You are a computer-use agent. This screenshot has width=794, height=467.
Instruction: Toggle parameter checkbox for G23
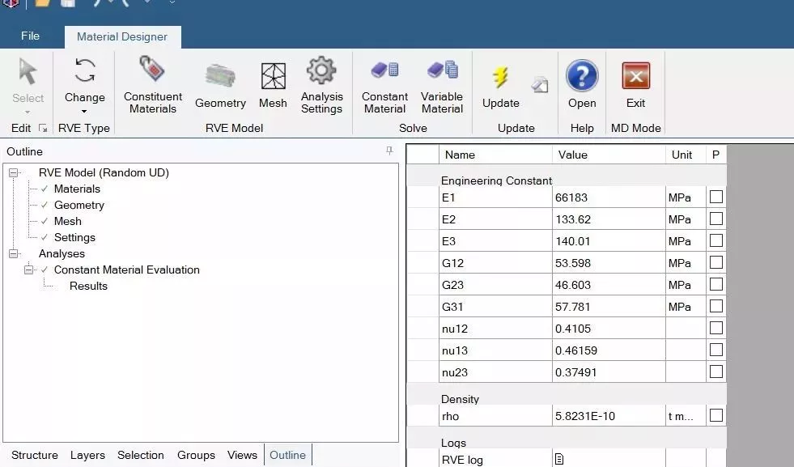point(716,284)
